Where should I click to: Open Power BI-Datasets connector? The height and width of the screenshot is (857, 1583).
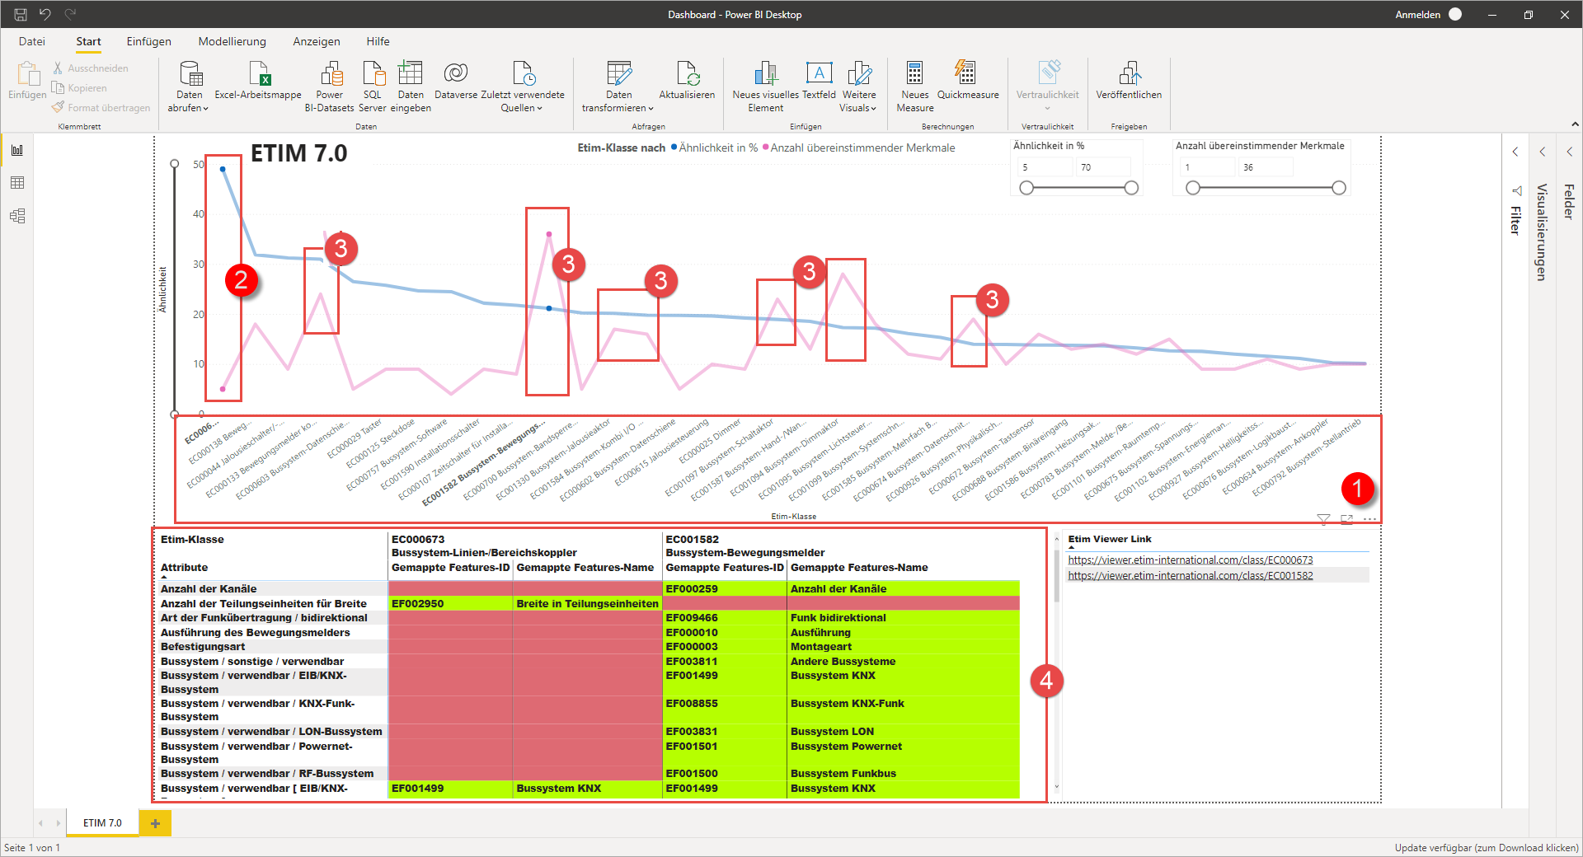click(x=330, y=87)
